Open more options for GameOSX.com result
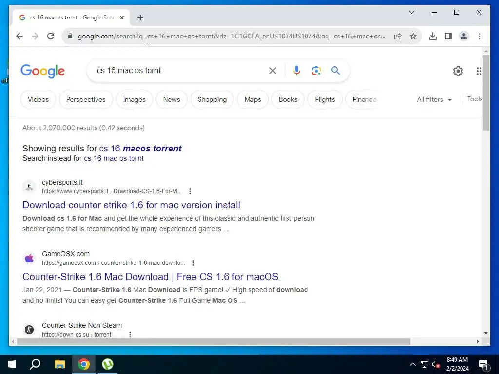This screenshot has width=499, height=374. point(193,263)
